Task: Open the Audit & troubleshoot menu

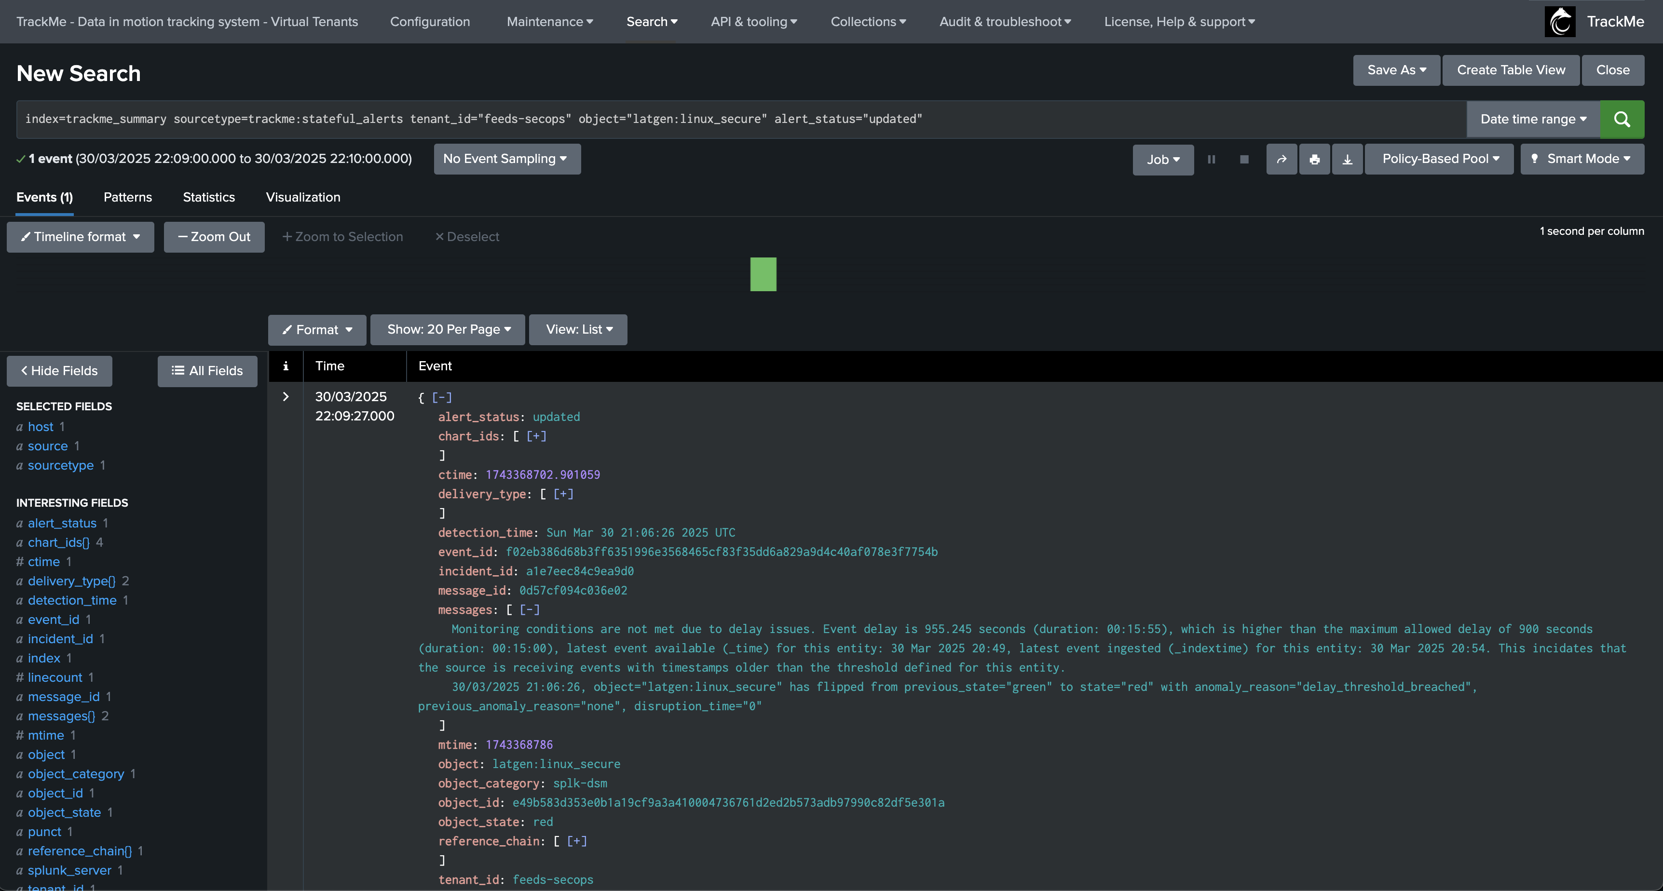Action: coord(1005,22)
